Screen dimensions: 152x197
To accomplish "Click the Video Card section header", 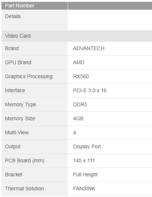I will (x=77, y=36).
